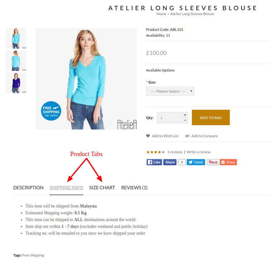Viewport: 276px width, 263px height.
Task: Click the star rating icons
Action: coord(156,152)
